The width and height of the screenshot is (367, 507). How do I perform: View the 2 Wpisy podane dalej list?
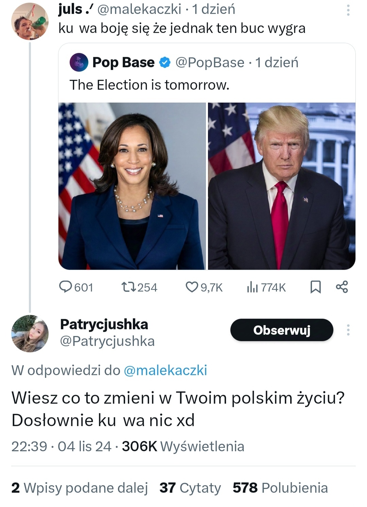click(80, 488)
